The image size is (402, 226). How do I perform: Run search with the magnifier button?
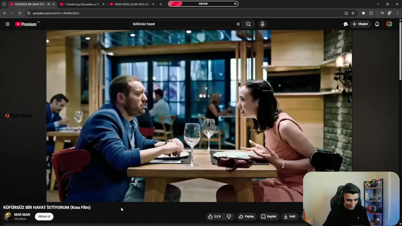[248, 24]
